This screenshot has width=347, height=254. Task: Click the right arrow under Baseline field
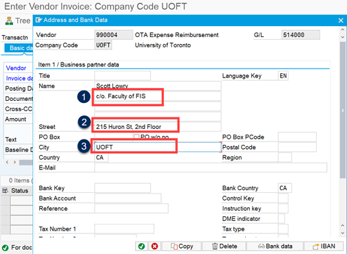point(14,162)
